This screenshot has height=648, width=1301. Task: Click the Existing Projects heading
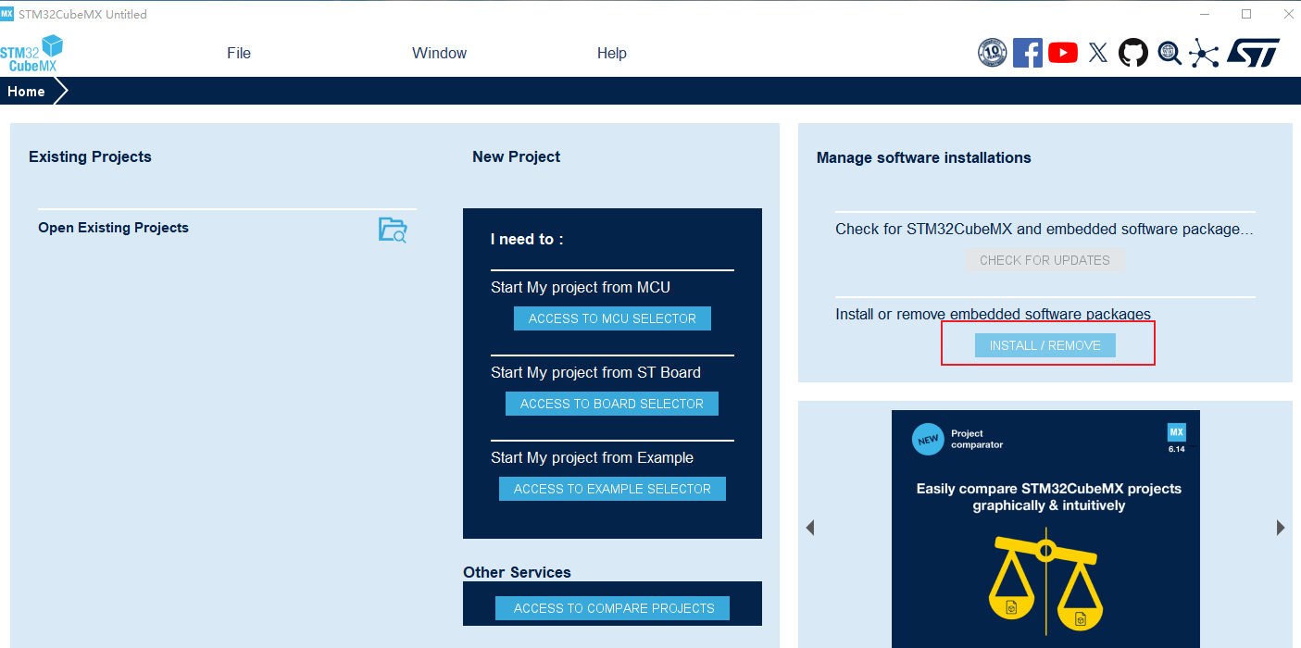[90, 156]
